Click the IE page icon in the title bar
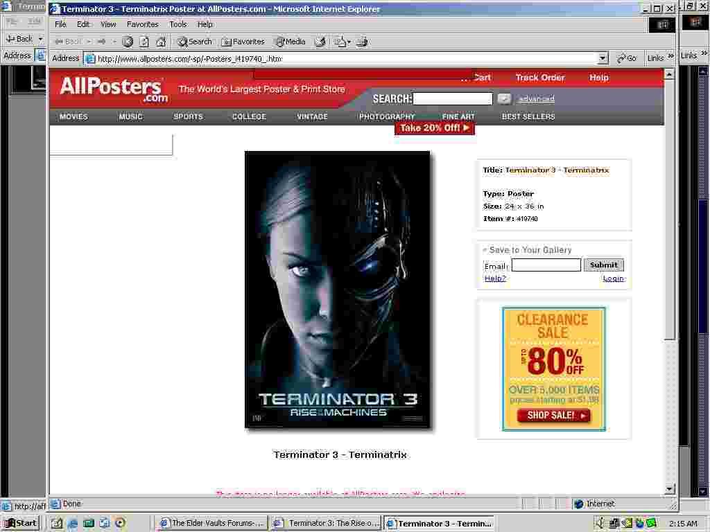 [x=55, y=8]
